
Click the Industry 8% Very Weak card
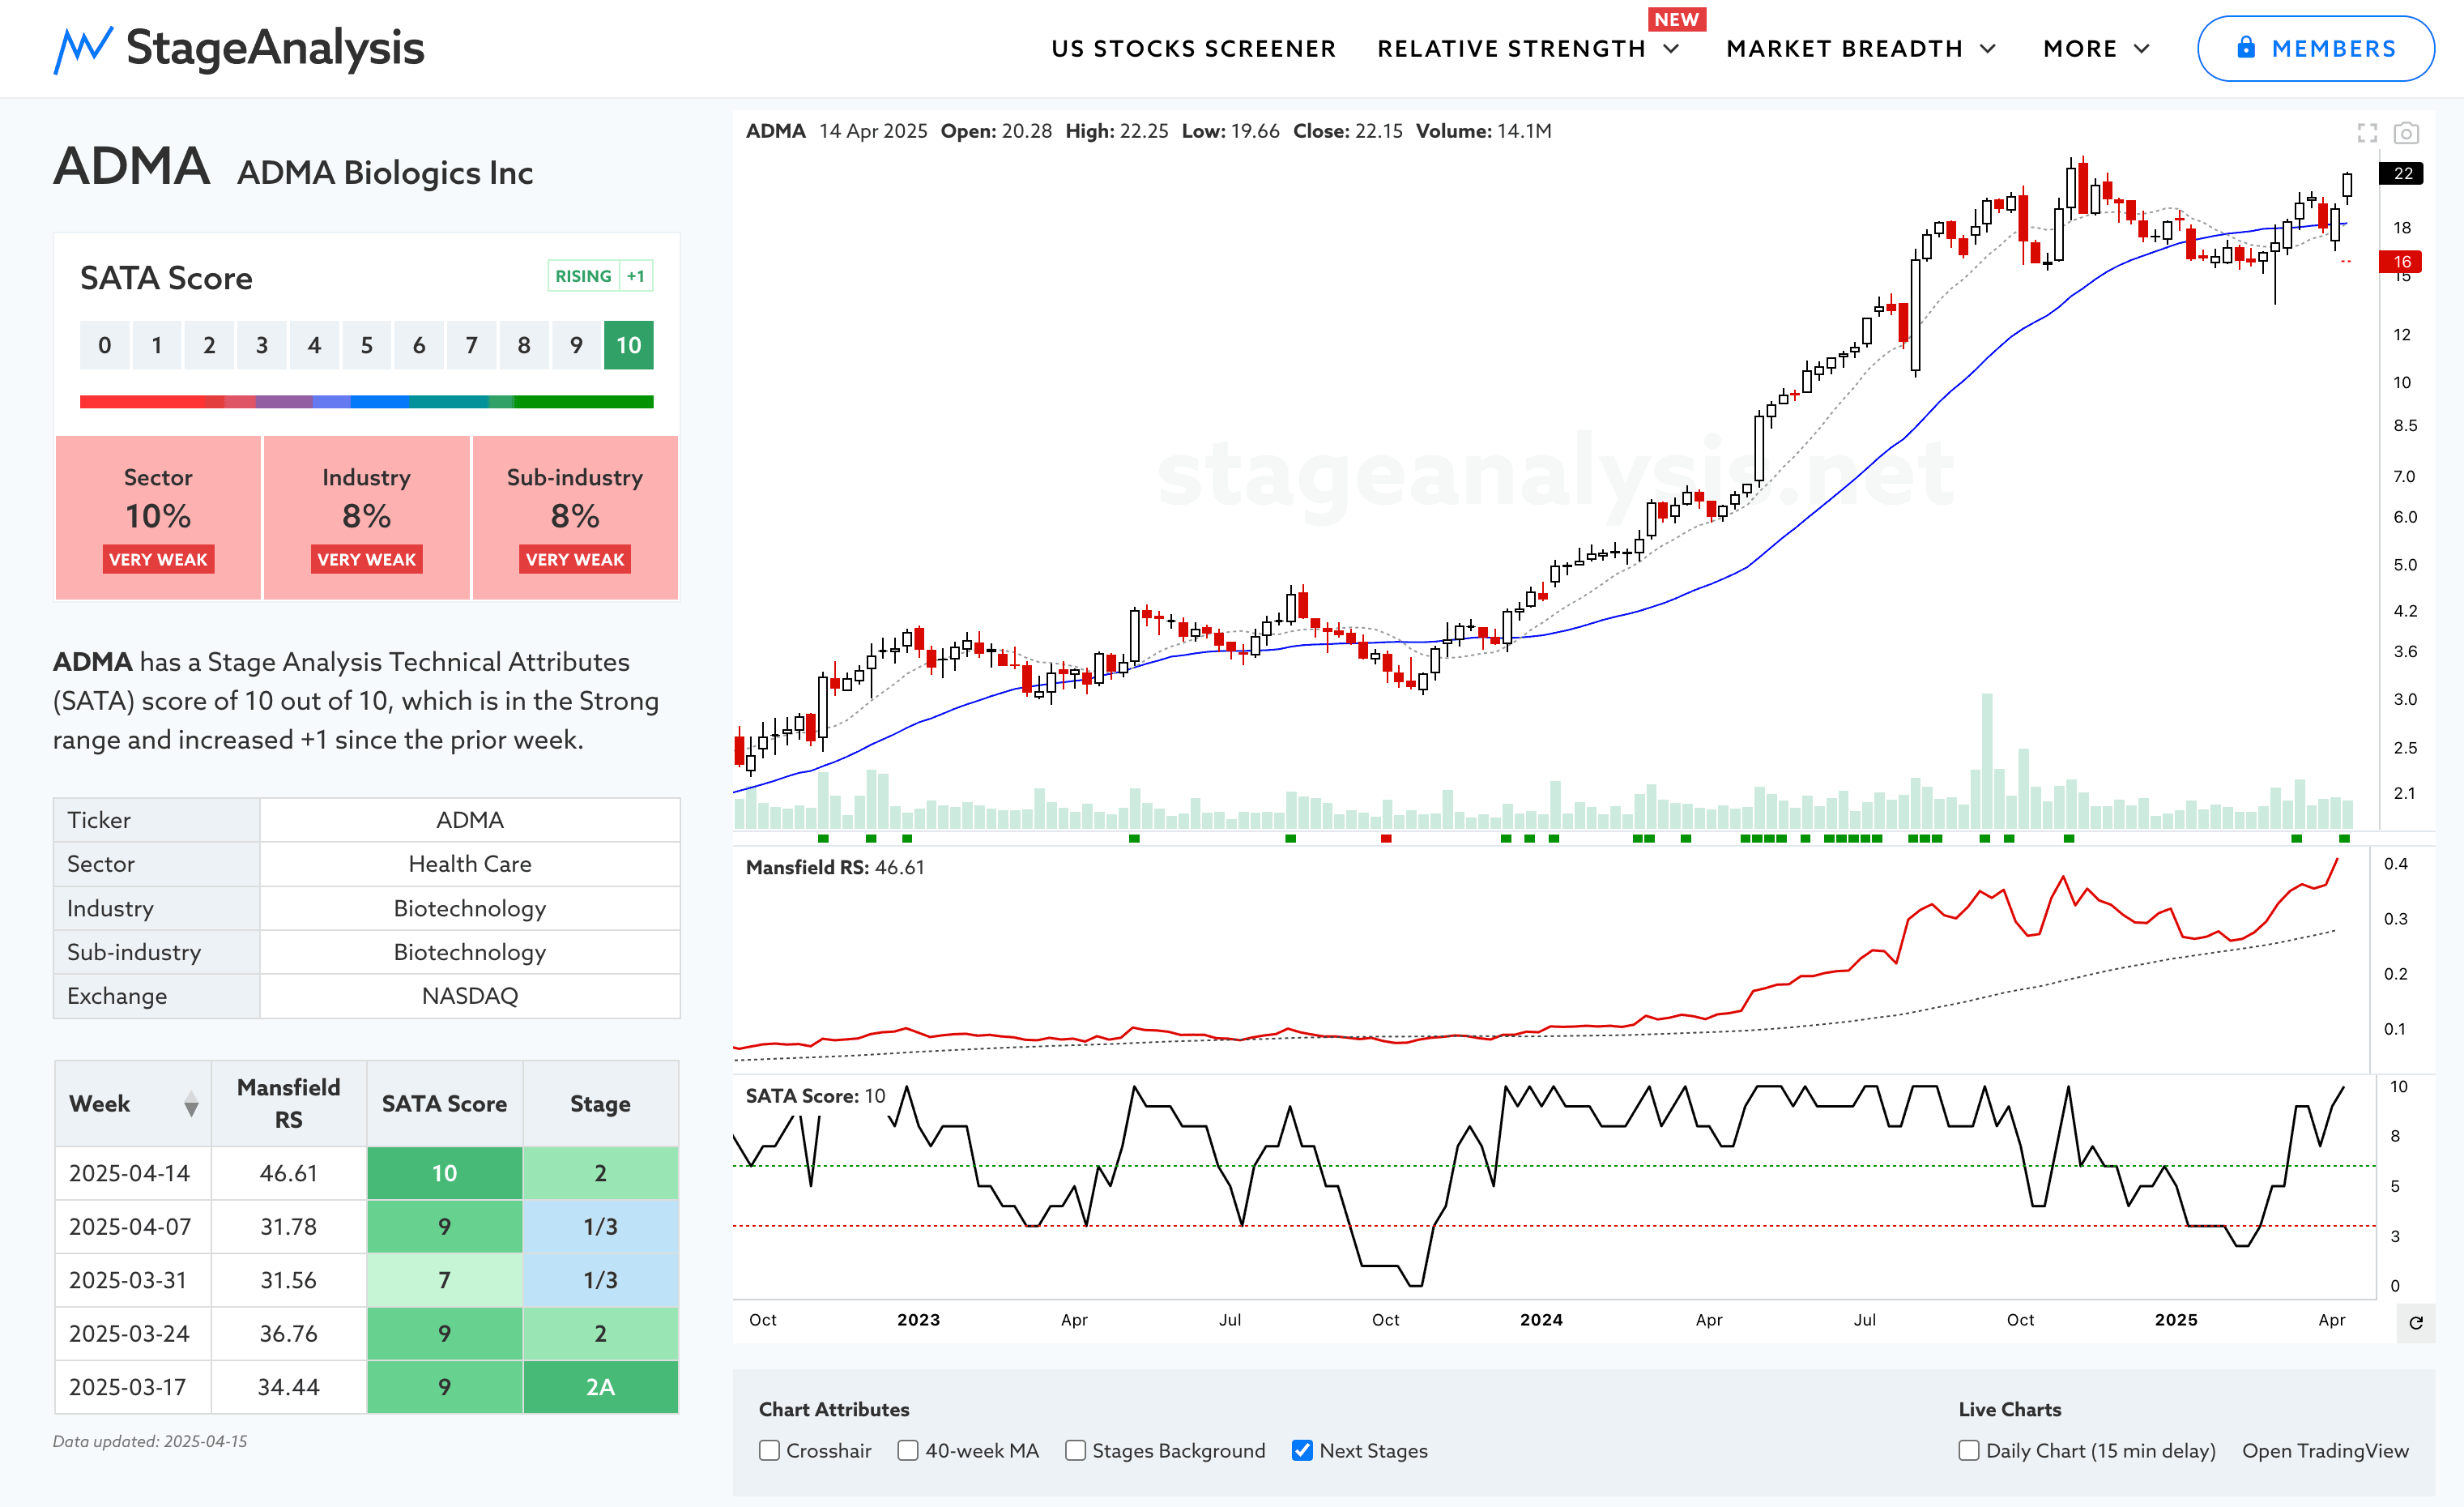click(366, 517)
